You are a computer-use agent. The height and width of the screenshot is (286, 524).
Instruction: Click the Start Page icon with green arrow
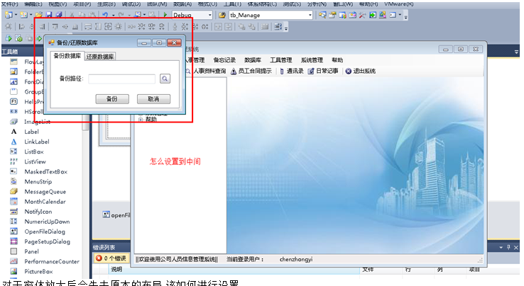(x=373, y=15)
